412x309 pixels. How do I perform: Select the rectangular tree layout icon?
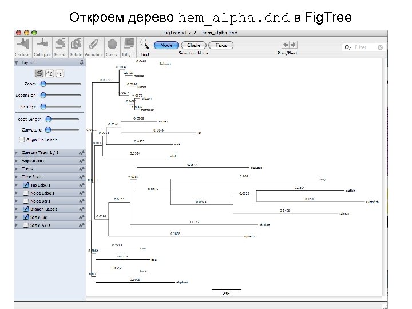point(39,73)
